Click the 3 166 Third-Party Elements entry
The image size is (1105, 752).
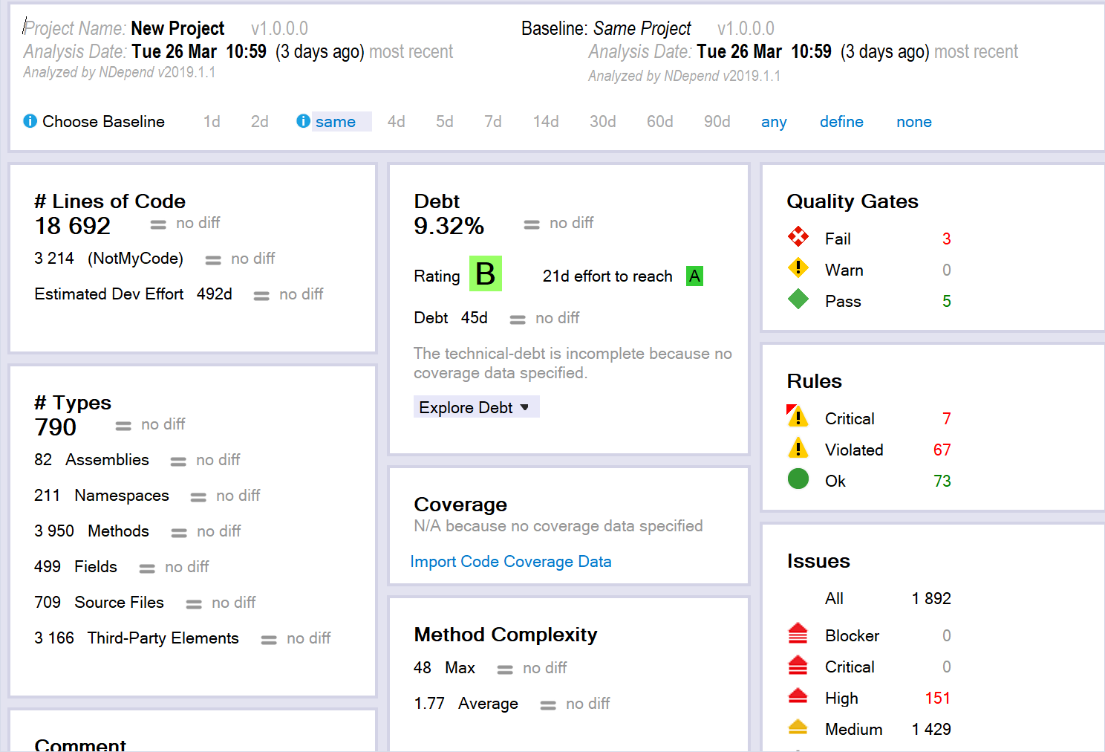[137, 638]
